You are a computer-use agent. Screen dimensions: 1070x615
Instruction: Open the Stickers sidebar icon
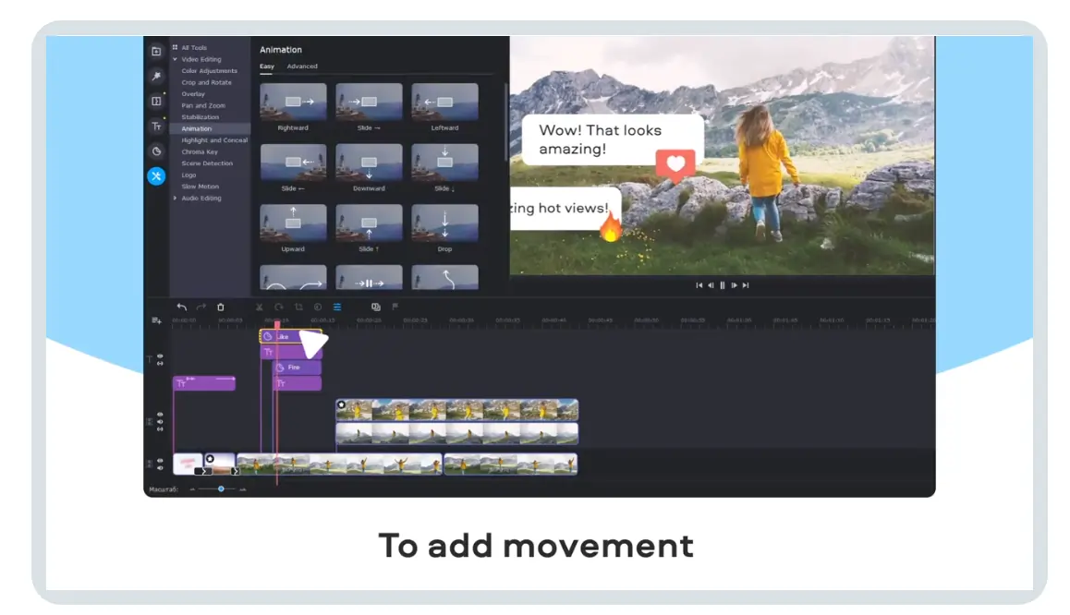point(156,151)
